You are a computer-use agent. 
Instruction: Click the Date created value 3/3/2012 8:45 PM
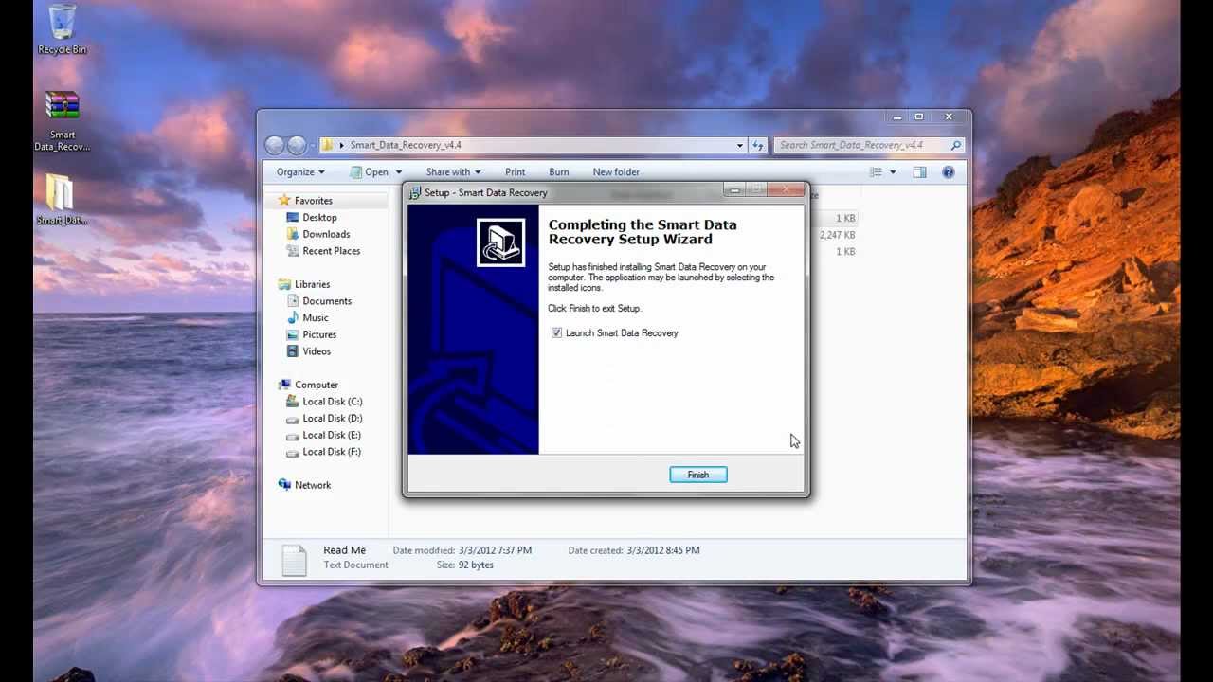pos(663,550)
